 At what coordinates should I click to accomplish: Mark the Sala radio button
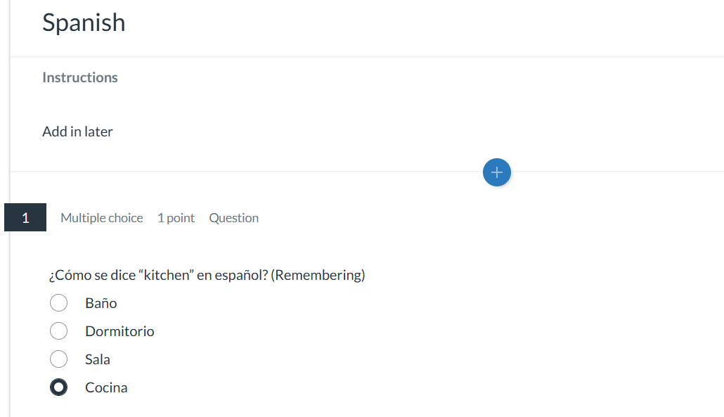58,359
